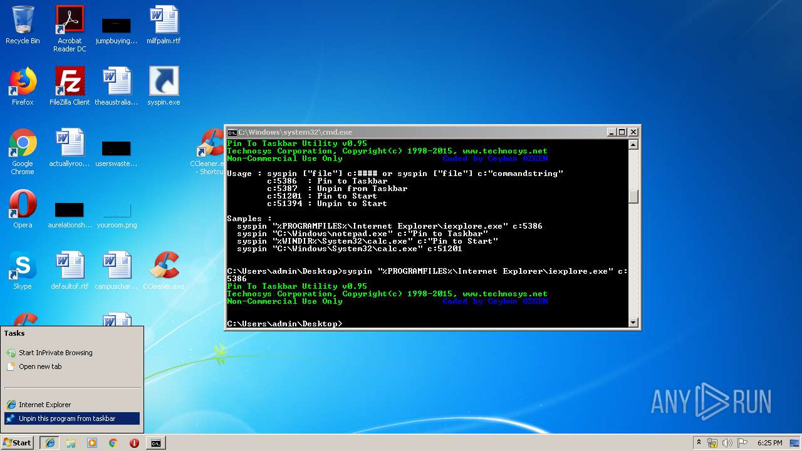Select the CCleaner shortcut icon behind cmd window
Viewport: 802px width, 451px height.
pos(210,152)
